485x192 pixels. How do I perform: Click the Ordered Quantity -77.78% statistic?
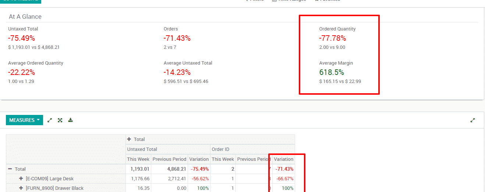click(333, 38)
